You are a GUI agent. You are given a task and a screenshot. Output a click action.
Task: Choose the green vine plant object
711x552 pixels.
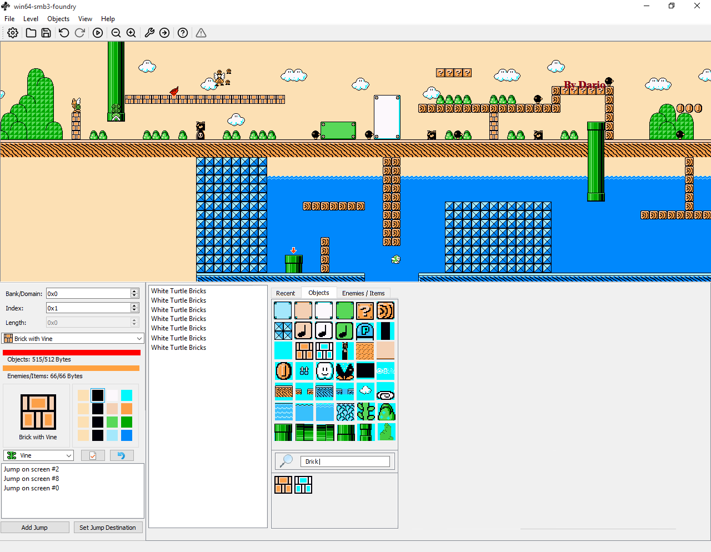point(365,412)
